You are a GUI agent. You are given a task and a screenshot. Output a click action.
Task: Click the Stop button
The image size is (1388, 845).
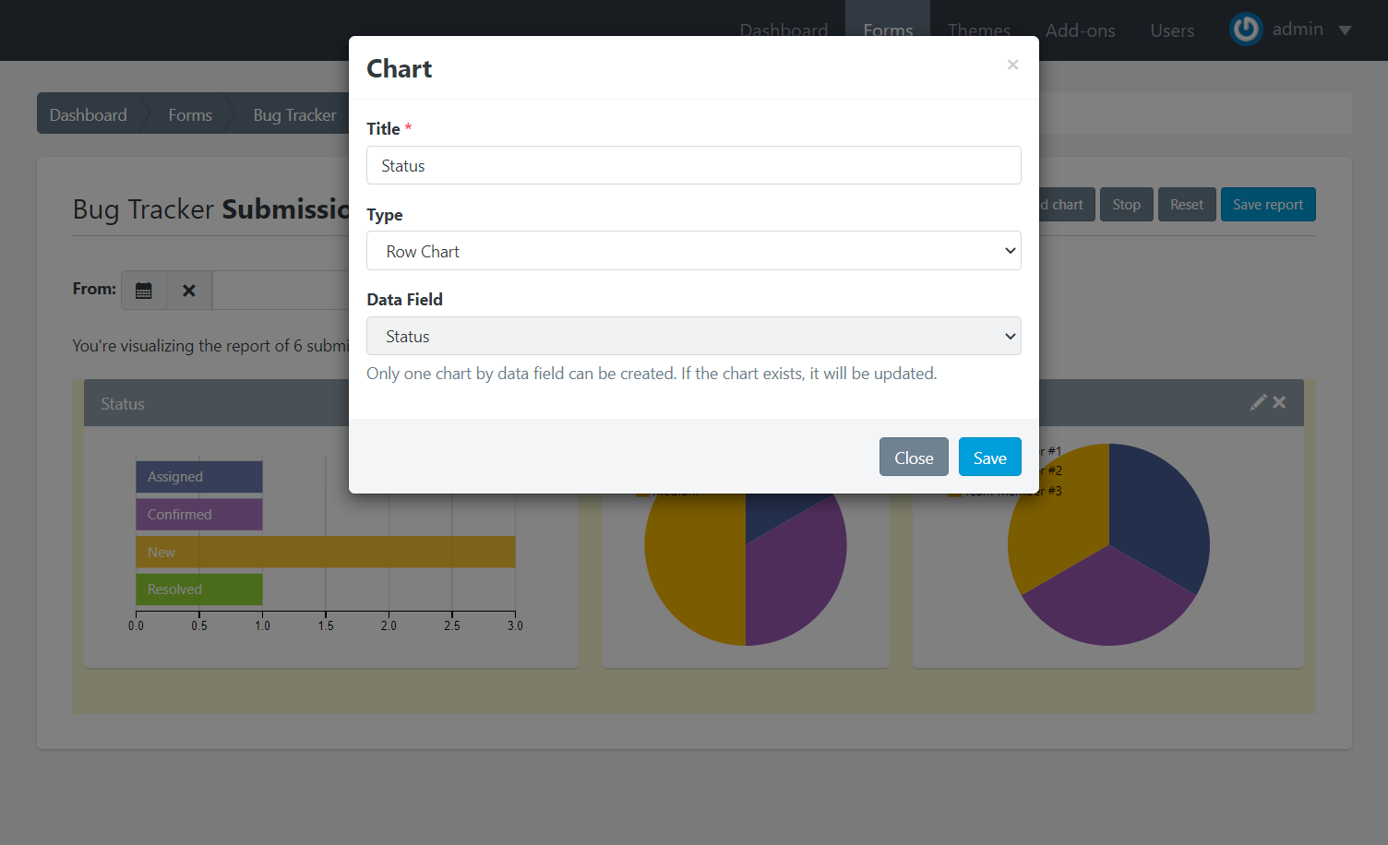pos(1126,205)
